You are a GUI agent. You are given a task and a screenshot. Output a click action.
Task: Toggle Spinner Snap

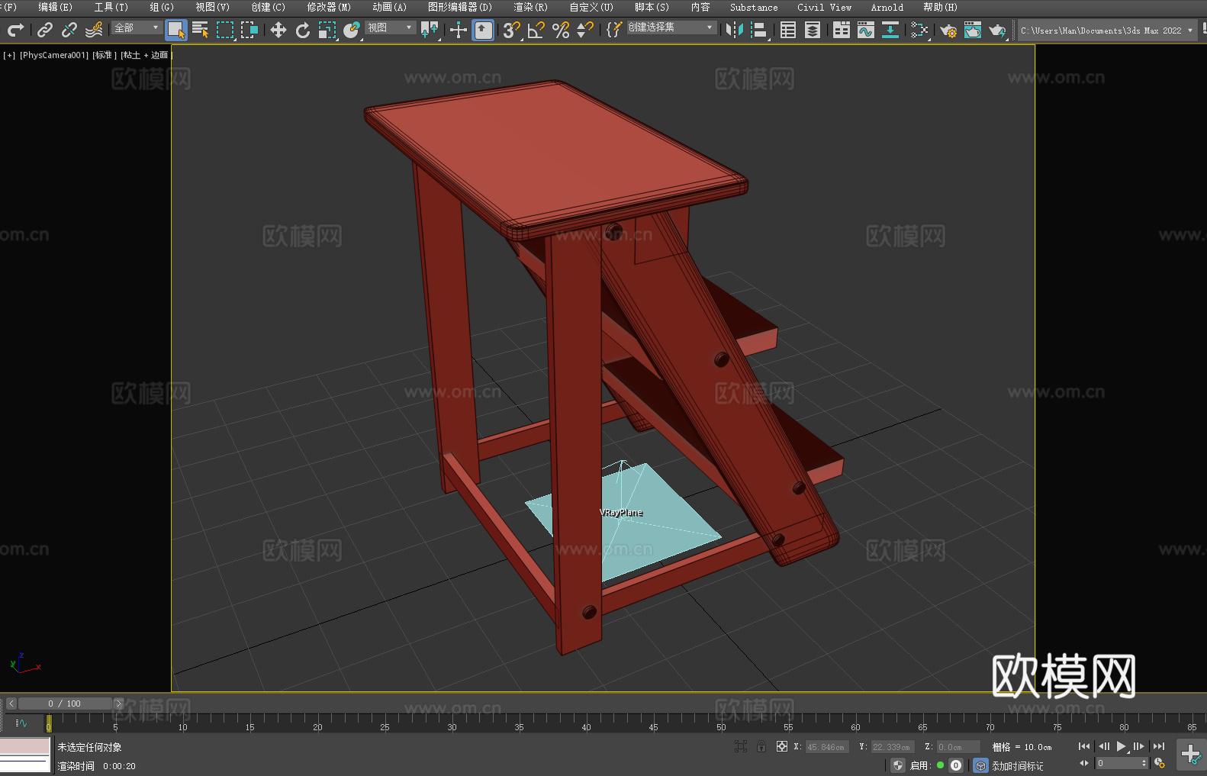coord(585,30)
